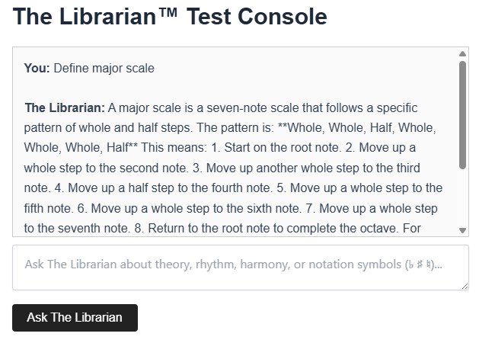Click the trademark symbol in the page title
This screenshot has width=479, height=343.
click(x=164, y=14)
